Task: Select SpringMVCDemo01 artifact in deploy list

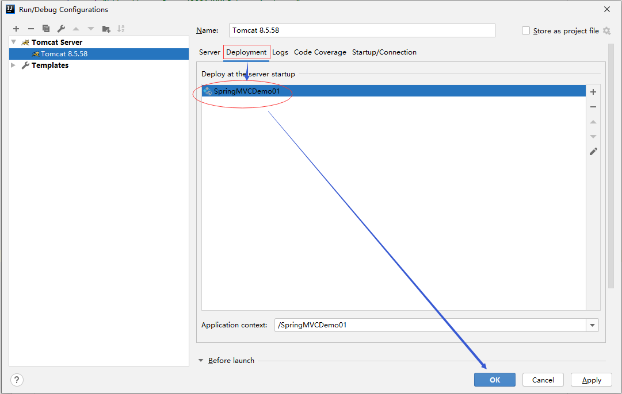Action: click(x=394, y=91)
